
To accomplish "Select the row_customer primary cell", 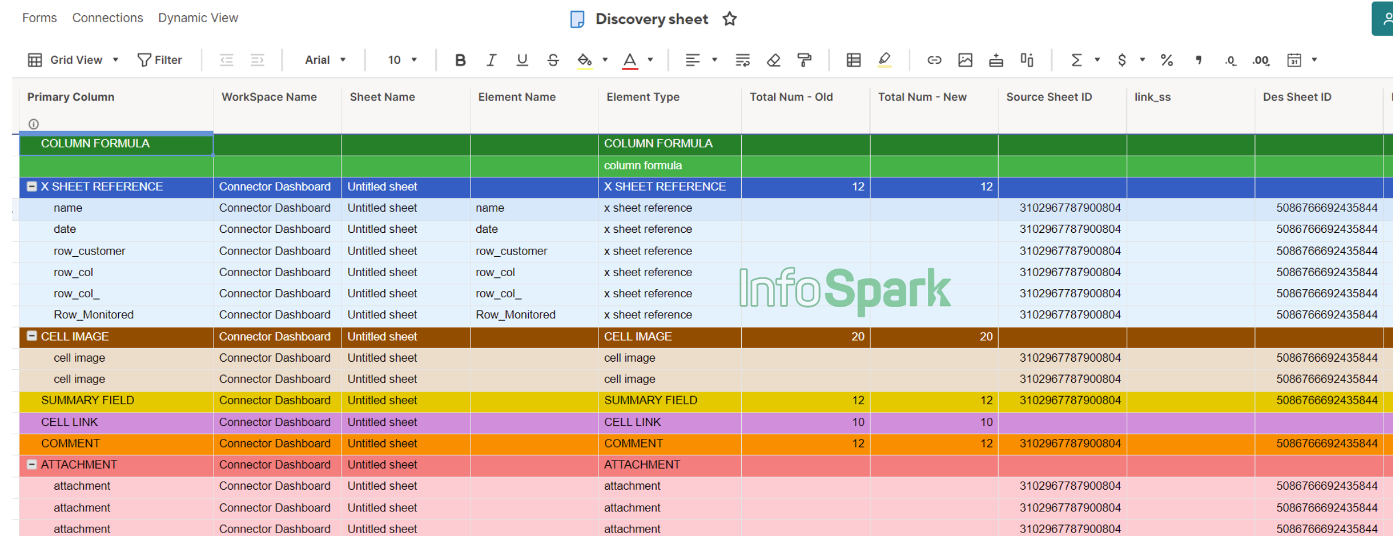I will [116, 251].
